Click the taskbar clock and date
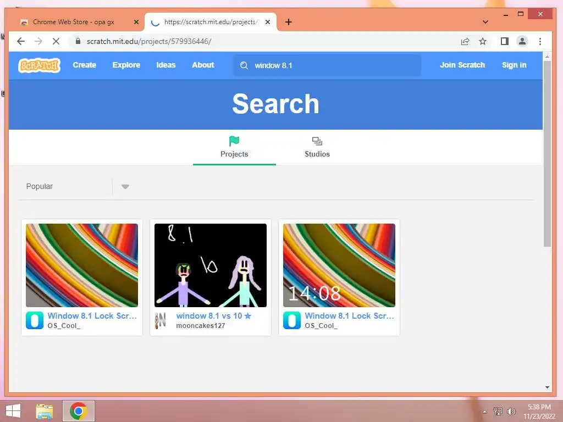Screen dimensions: 563x422 [539, 412]
